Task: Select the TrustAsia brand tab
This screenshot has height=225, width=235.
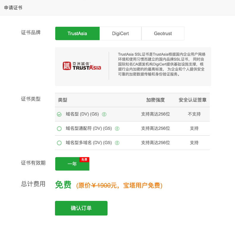Action: [77, 33]
